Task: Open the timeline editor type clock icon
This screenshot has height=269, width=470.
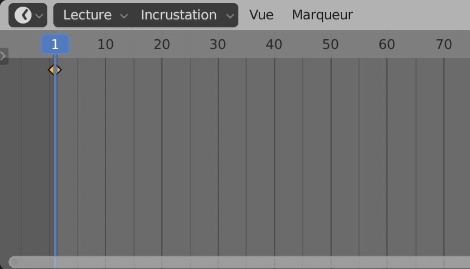Action: (x=22, y=15)
